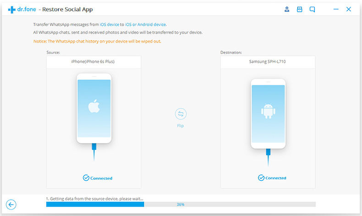Click the 'Getting data from the source device' status

94,199
